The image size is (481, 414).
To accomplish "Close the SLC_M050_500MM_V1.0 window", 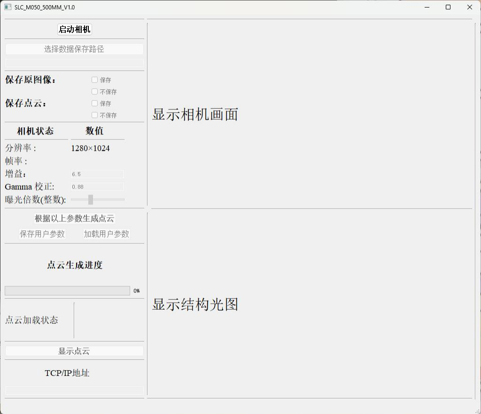I will click(469, 7).
